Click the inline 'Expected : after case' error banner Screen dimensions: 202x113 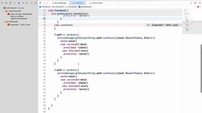[164, 25]
